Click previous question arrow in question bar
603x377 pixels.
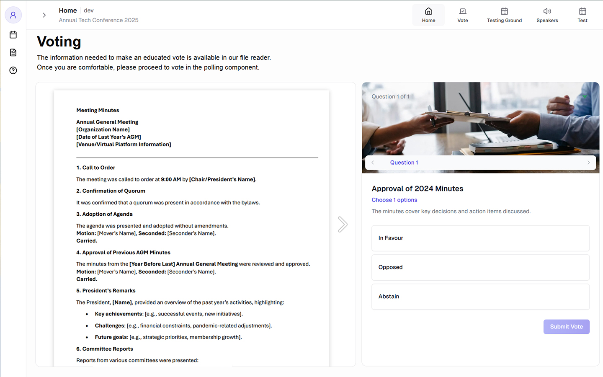tap(373, 163)
